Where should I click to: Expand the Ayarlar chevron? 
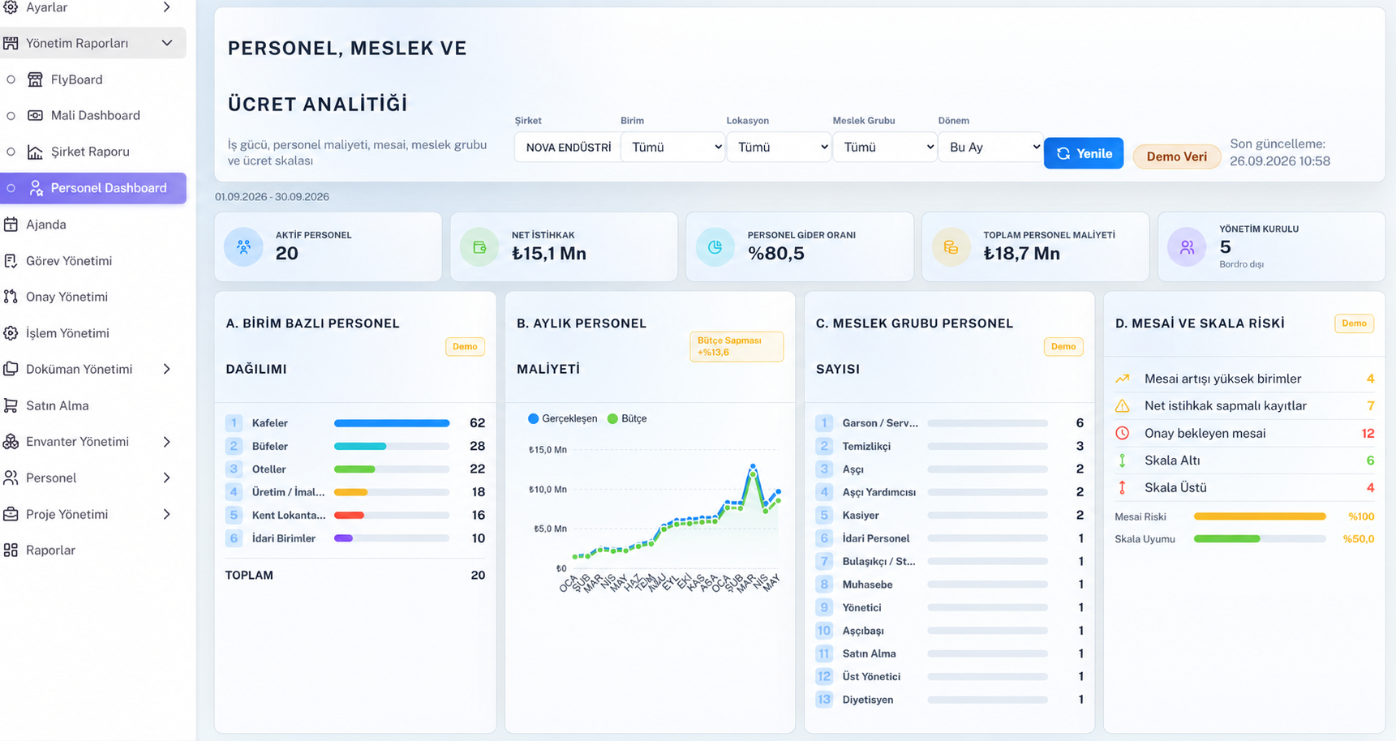click(166, 7)
